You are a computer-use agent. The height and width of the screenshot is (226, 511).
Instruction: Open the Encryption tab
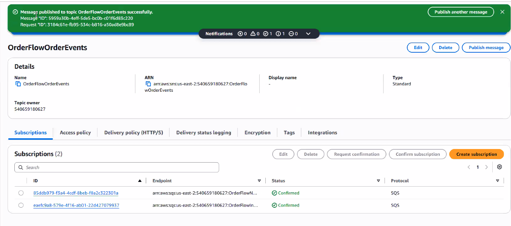tap(257, 133)
